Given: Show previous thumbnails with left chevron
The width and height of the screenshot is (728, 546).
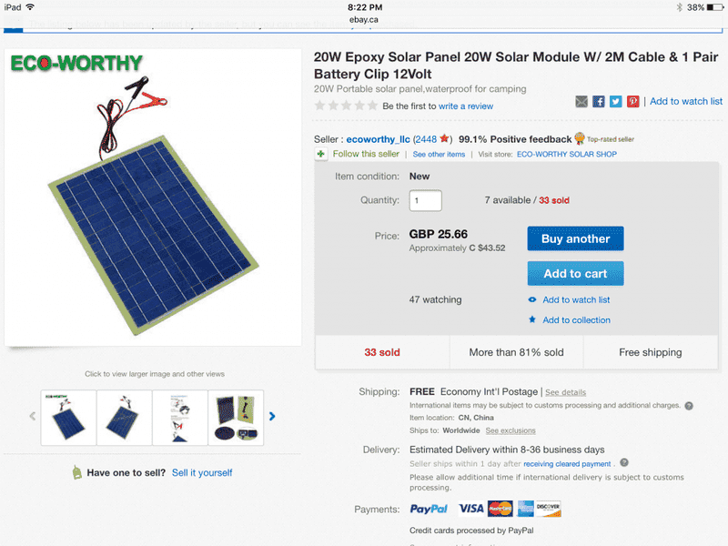Looking at the screenshot, I should (x=33, y=416).
